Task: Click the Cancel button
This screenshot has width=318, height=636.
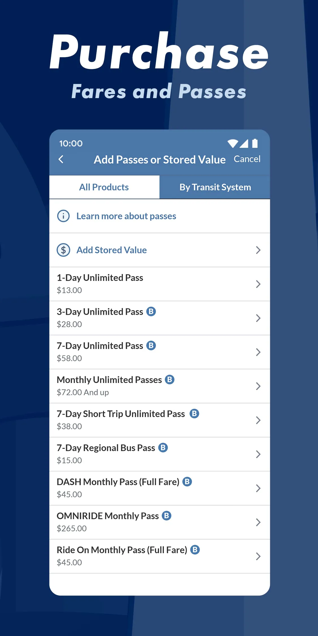Action: pos(247,159)
